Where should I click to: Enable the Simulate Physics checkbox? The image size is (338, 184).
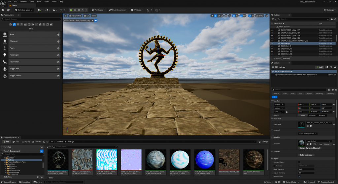299,162
